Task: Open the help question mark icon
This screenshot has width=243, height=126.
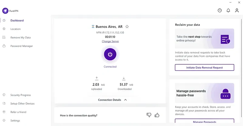Action: (x=220, y=11)
